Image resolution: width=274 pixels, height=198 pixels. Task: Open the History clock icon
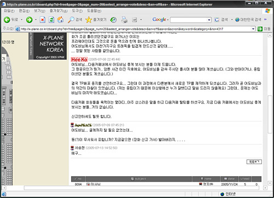[x=113, y=20]
